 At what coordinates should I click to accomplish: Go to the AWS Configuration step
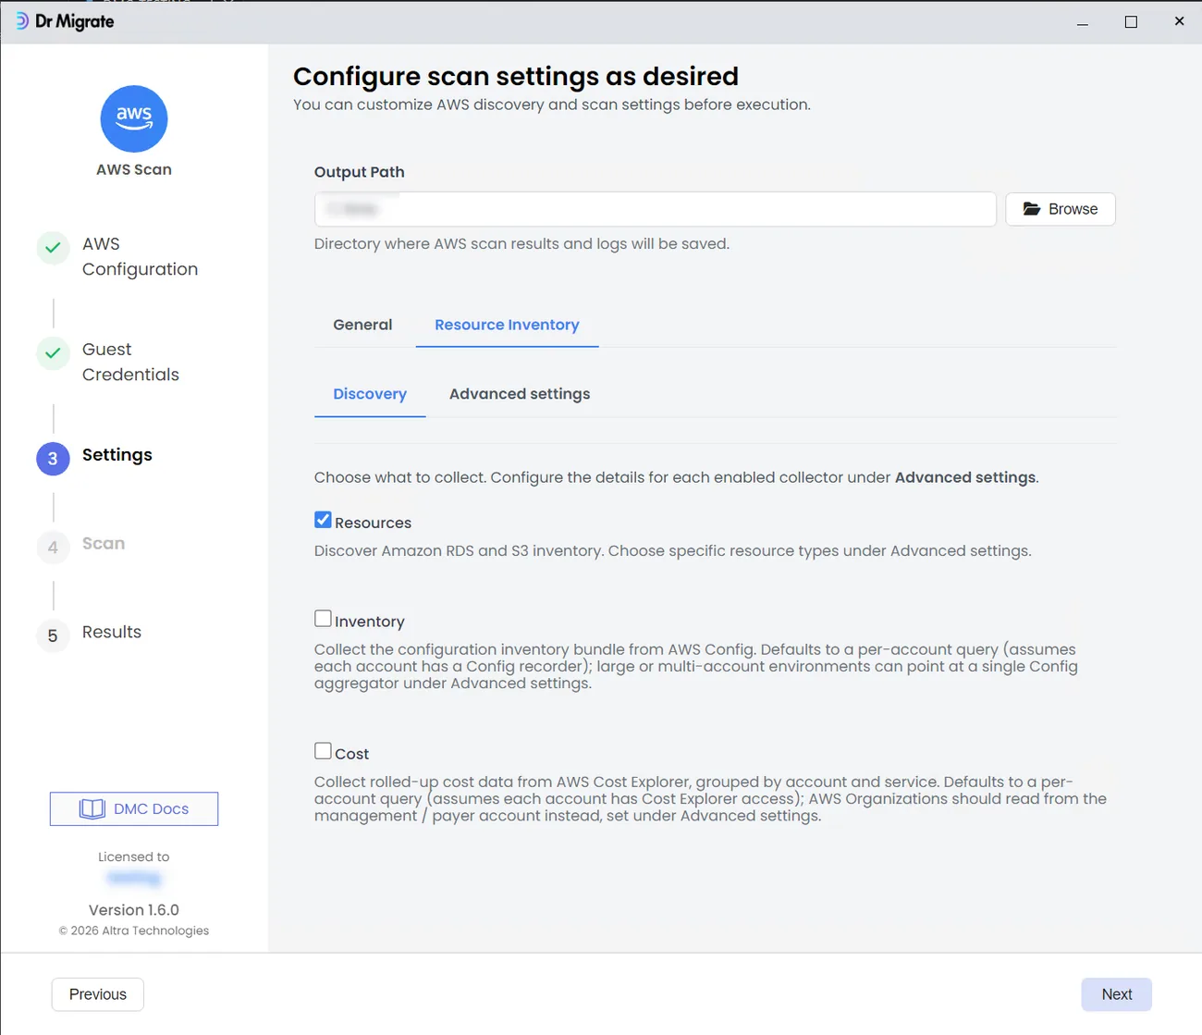(x=140, y=256)
